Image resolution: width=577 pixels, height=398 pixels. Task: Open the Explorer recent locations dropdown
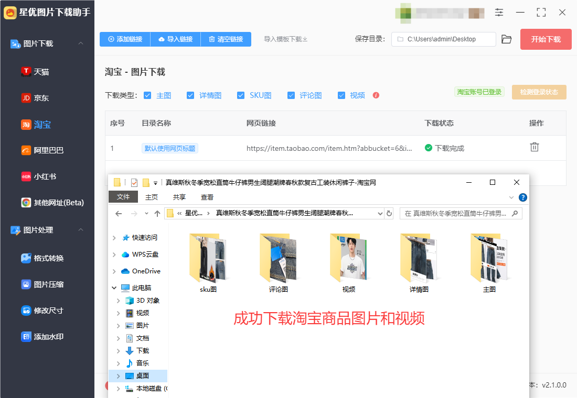pyautogui.click(x=146, y=214)
